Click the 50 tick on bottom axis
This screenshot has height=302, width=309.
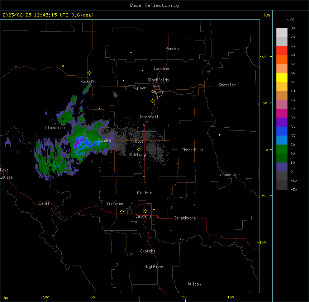tap(184, 297)
